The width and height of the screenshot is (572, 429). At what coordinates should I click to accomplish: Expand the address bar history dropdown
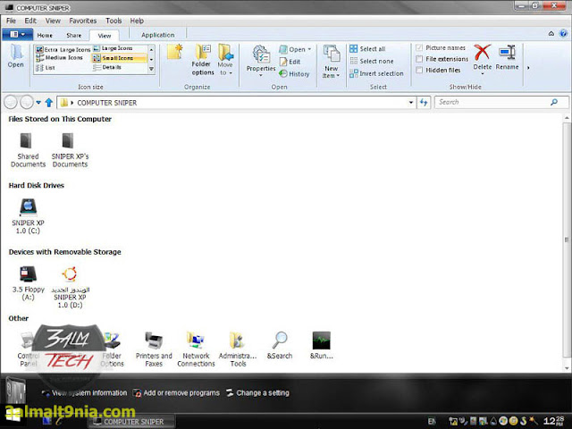(411, 103)
